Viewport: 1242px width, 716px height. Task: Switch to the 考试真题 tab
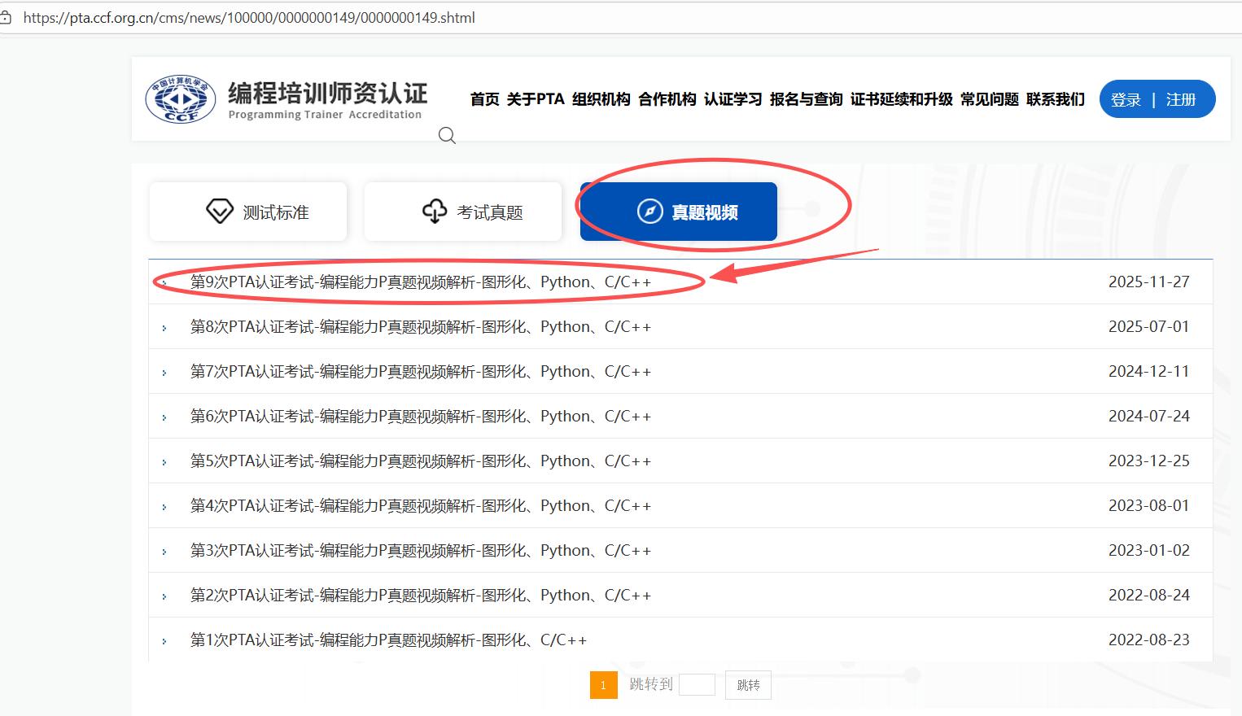463,212
